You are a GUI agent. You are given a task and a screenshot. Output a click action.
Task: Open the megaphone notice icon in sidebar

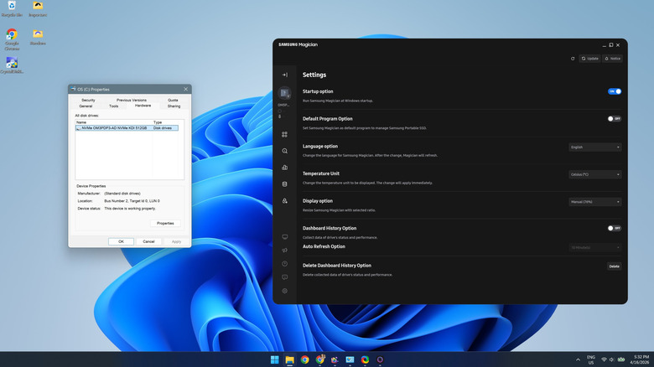284,251
